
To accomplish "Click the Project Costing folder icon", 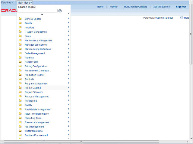I will (x=20, y=88).
